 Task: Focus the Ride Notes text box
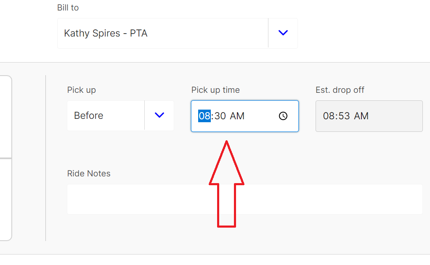[x=244, y=199]
